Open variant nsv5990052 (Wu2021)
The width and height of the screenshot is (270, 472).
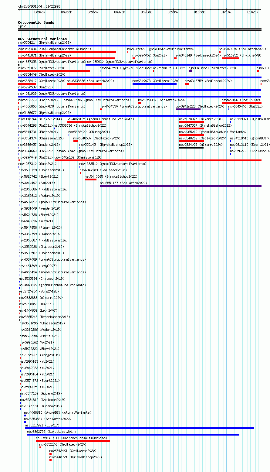click(150, 55)
